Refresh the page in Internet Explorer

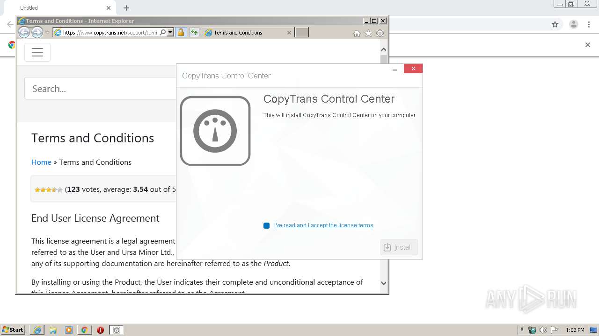coord(194,33)
